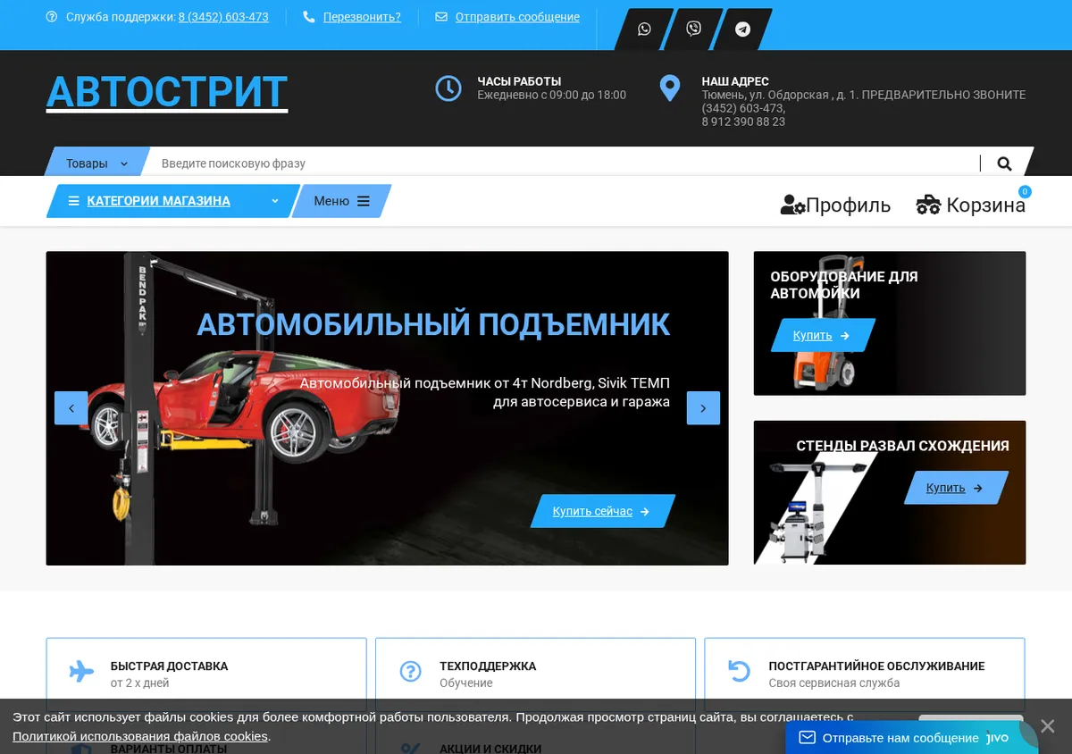Viewport: 1072px width, 754px height.
Task: Open the Корзина cart icon
Action: point(929,205)
